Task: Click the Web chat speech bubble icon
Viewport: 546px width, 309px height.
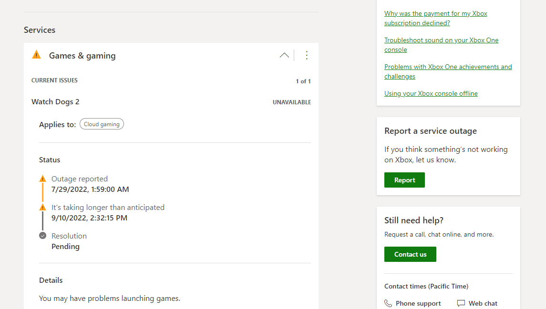Action: click(460, 303)
